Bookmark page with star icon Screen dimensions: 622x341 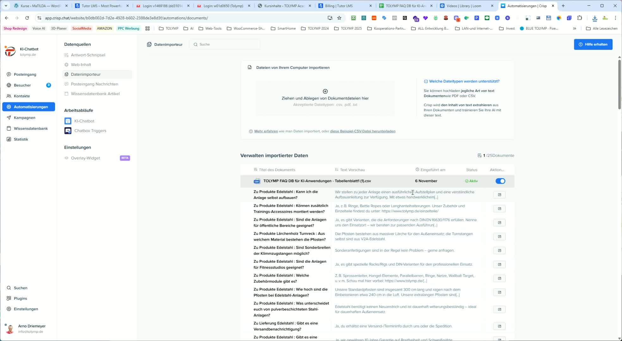point(339,18)
